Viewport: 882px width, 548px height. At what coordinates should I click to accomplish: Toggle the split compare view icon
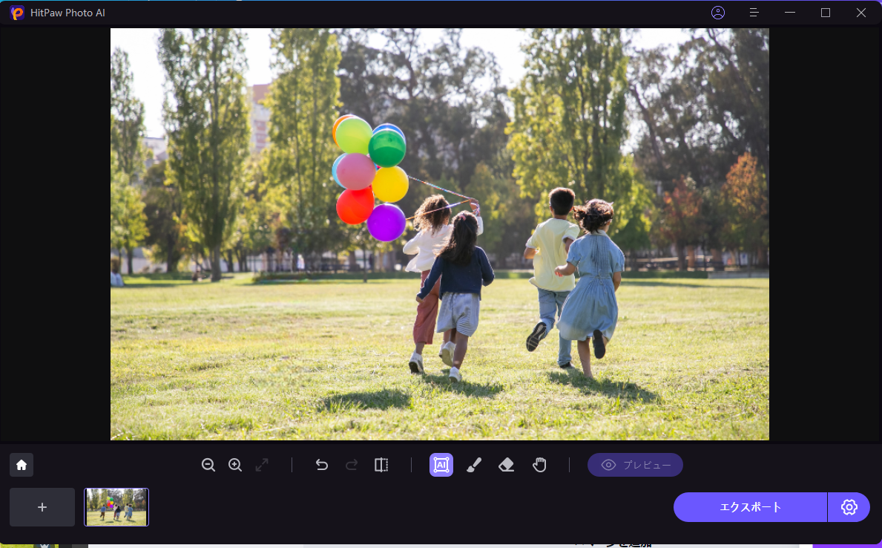click(381, 465)
